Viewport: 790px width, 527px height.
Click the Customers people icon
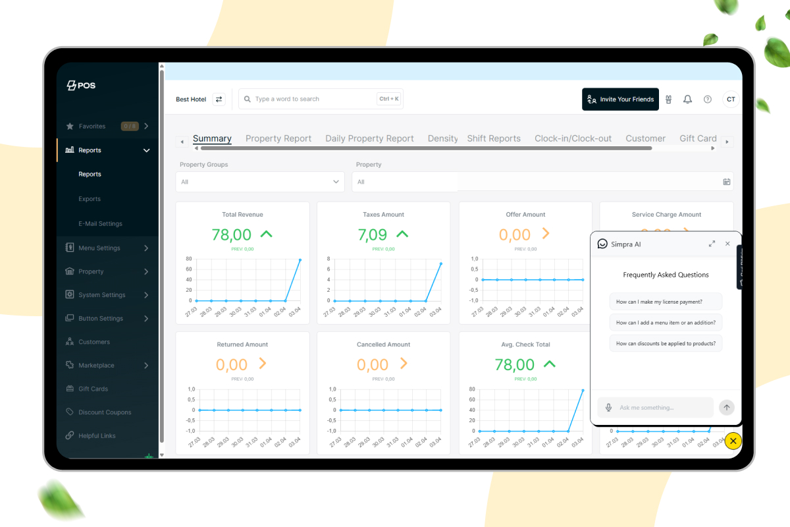(x=70, y=342)
